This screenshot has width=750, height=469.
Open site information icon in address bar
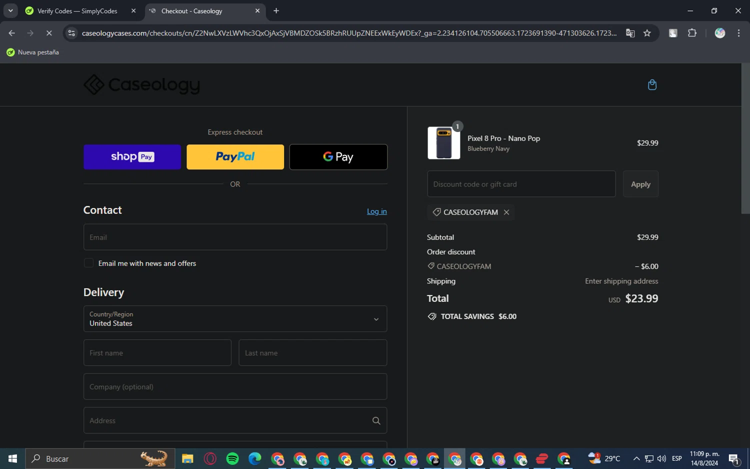[x=71, y=33]
